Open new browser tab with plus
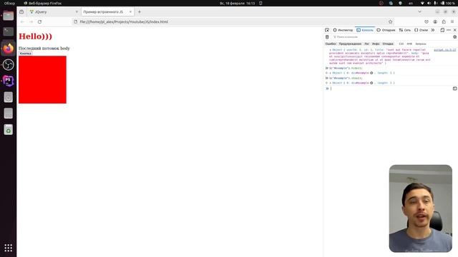This screenshot has width=458, height=257. 140,12
